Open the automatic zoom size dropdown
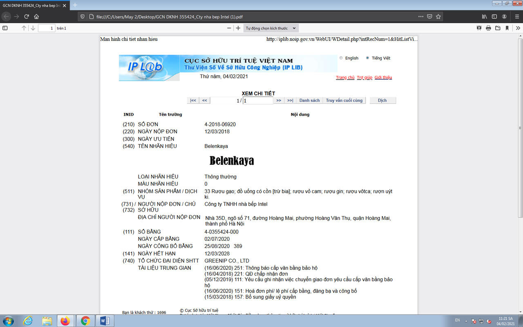The height and width of the screenshot is (327, 523). point(271,28)
